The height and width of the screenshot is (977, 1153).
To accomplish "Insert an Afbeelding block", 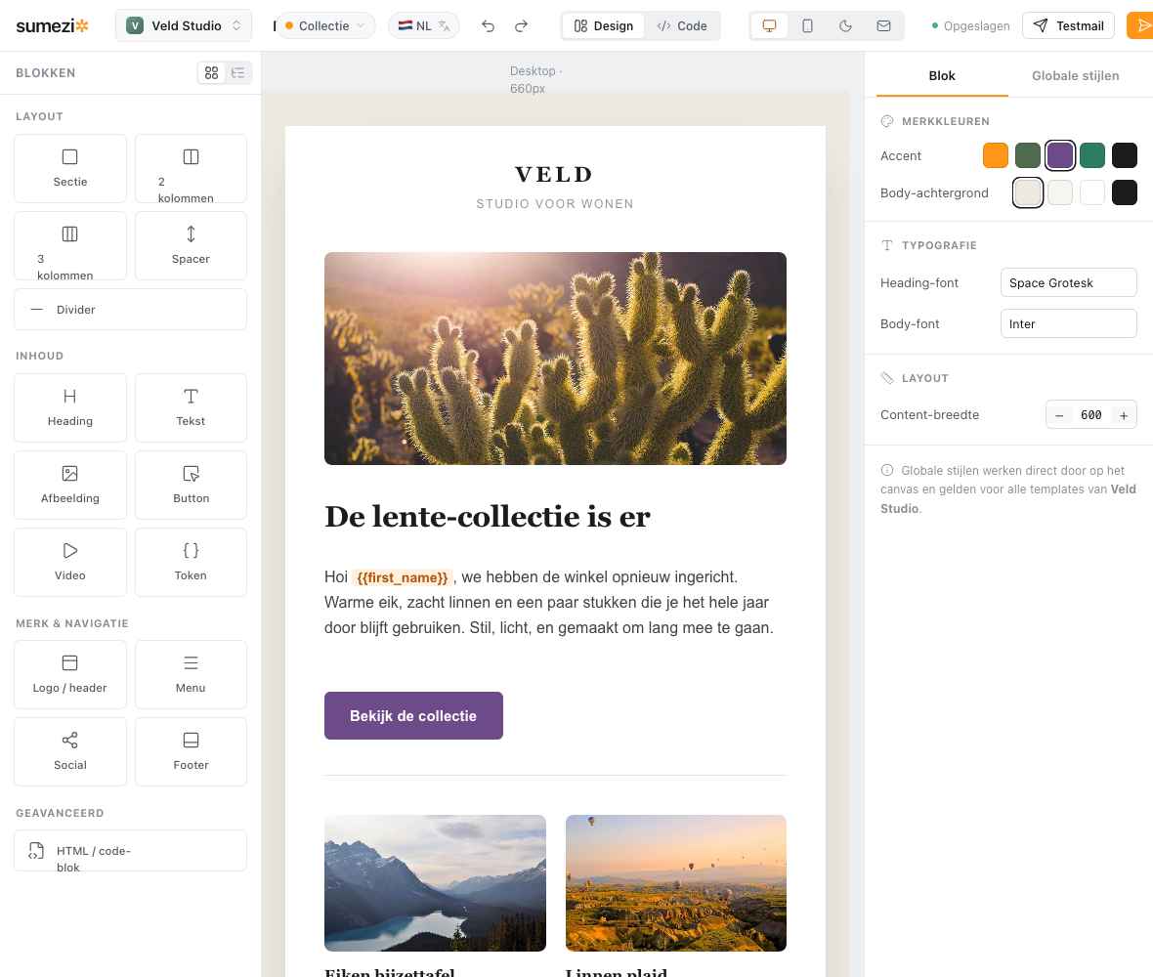I will pyautogui.click(x=69, y=486).
